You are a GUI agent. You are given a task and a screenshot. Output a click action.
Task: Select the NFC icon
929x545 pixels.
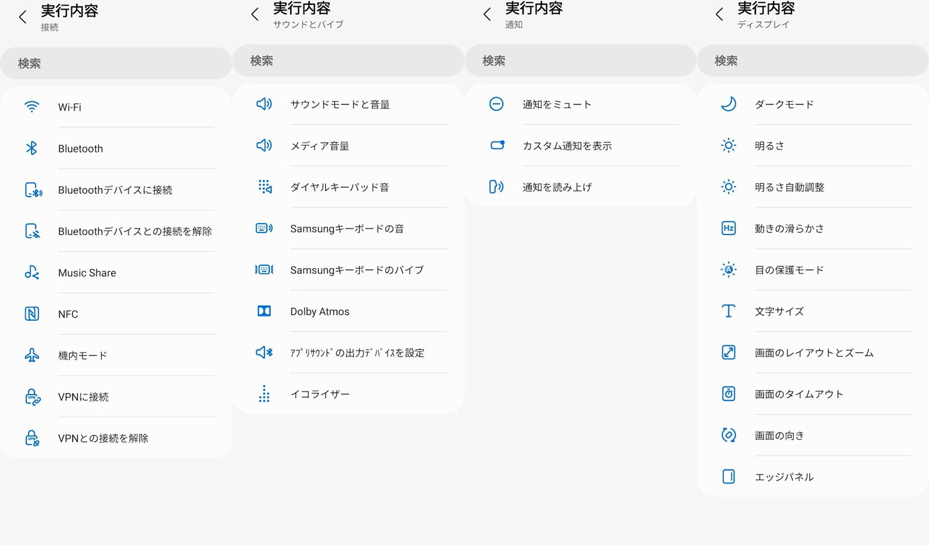point(32,314)
